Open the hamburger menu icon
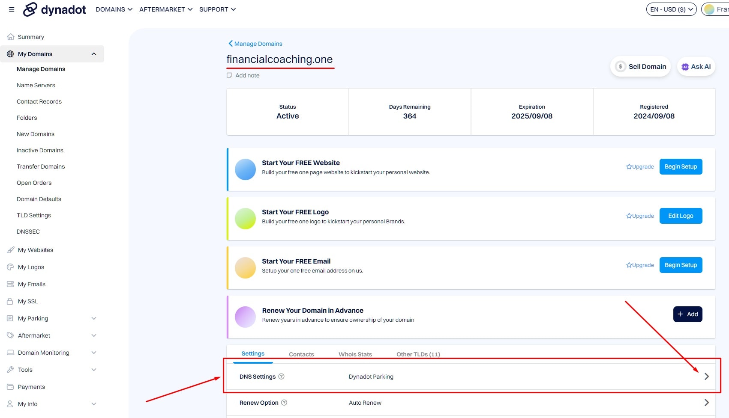The image size is (729, 418). click(x=12, y=9)
